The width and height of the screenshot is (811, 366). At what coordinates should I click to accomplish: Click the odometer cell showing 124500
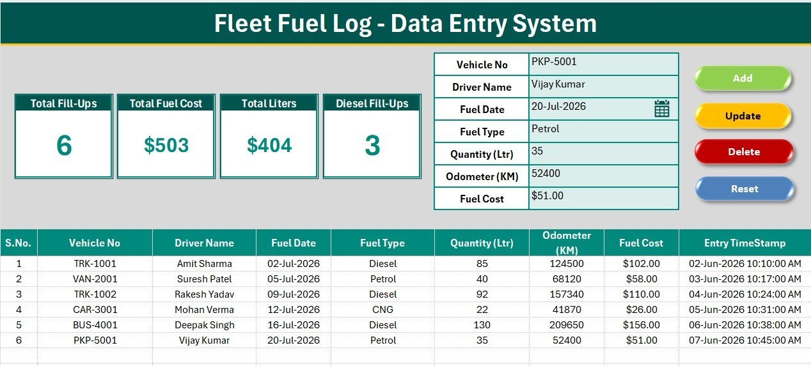(567, 263)
